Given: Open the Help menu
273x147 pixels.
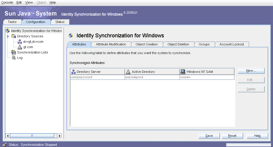Looking at the screenshot, I should pyautogui.click(x=53, y=2).
